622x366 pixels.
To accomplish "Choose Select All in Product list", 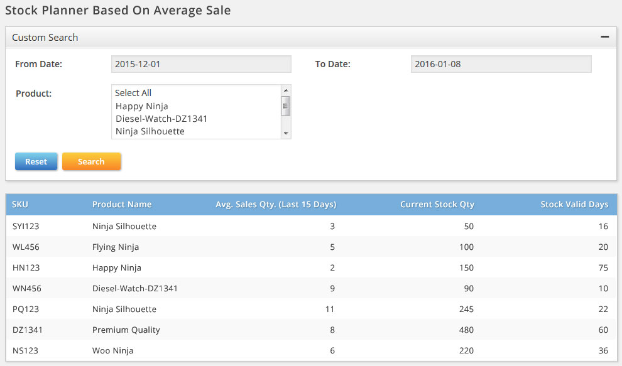I will click(x=133, y=93).
